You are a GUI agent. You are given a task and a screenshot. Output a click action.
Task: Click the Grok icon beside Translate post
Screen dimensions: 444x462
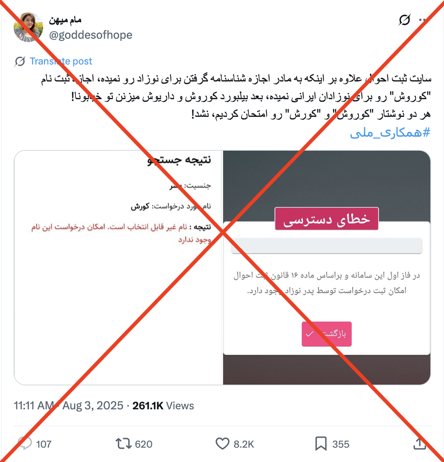[20, 61]
